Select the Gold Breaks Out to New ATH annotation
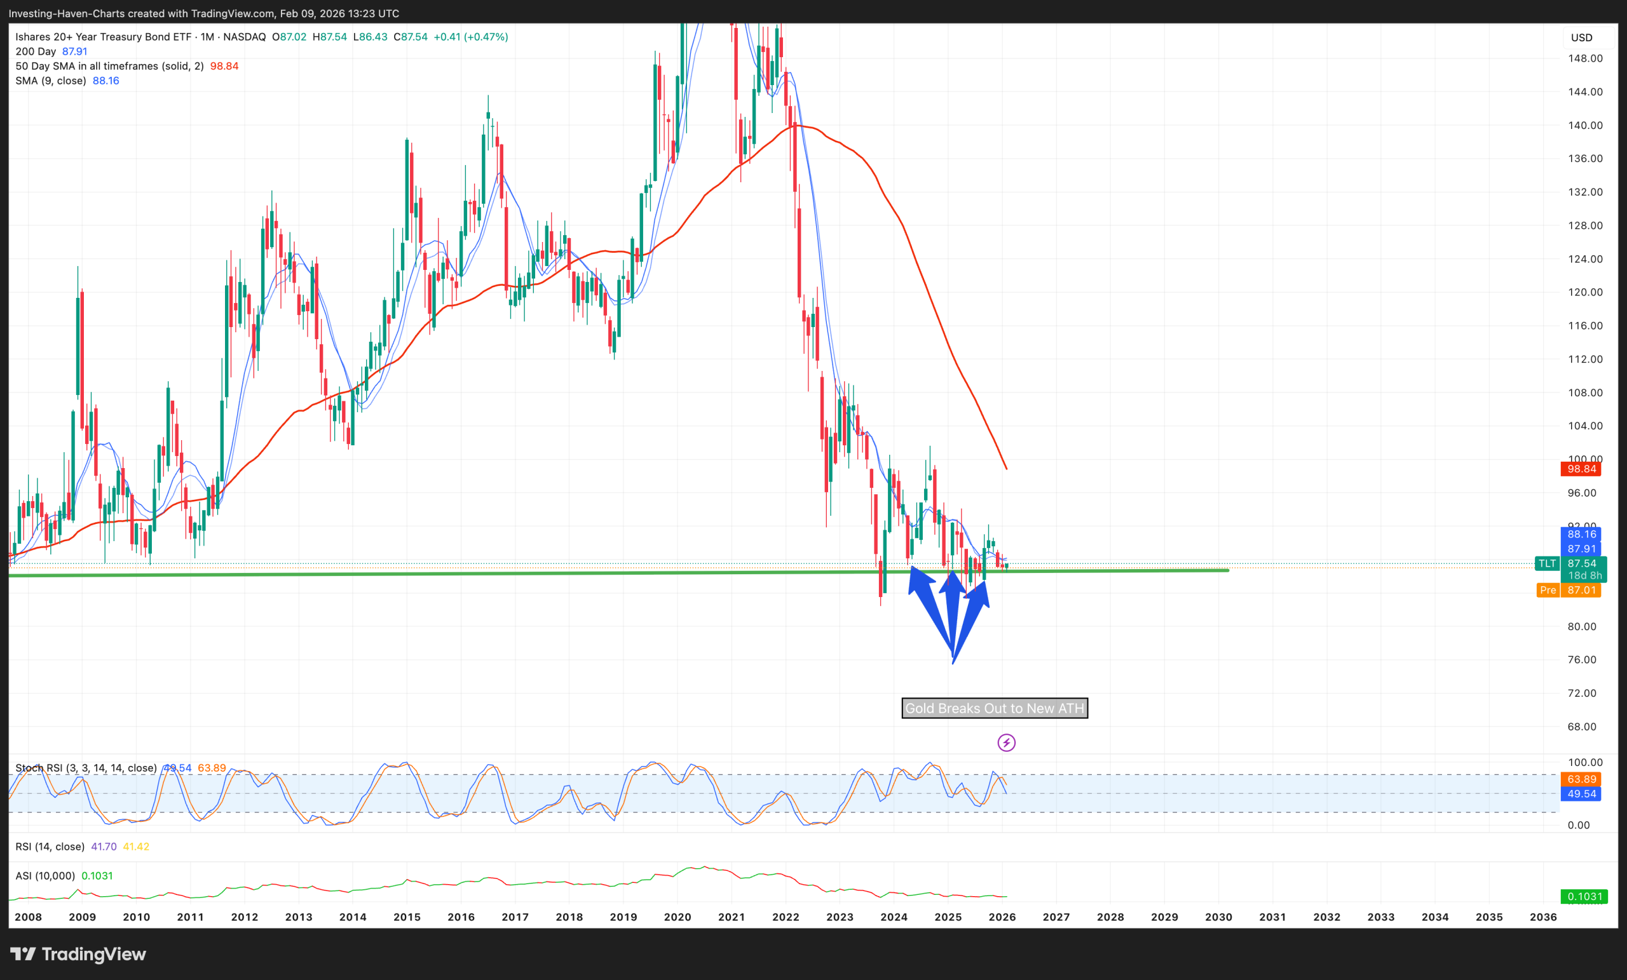This screenshot has width=1627, height=980. [994, 708]
